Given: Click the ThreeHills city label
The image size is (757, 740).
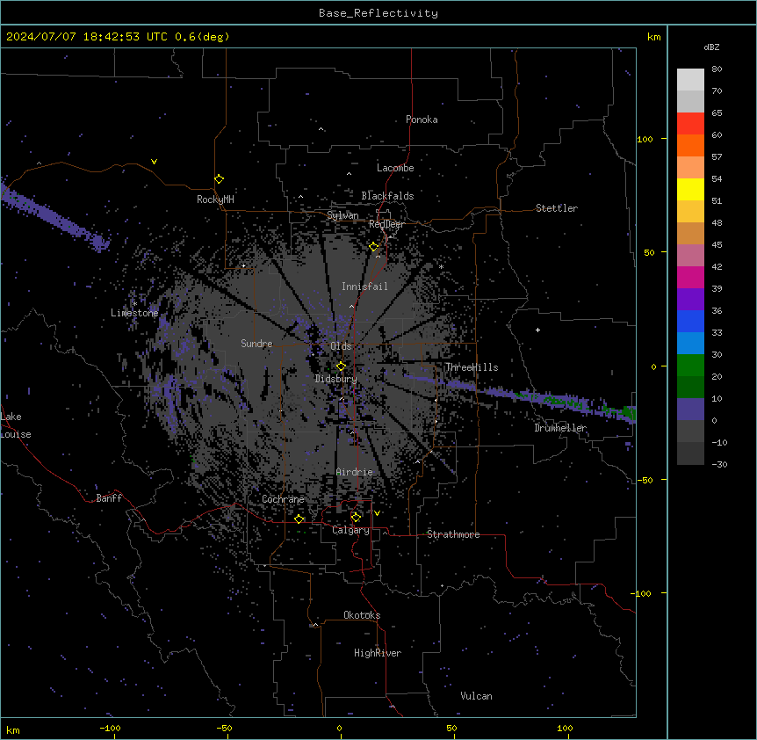Looking at the screenshot, I should [x=472, y=367].
